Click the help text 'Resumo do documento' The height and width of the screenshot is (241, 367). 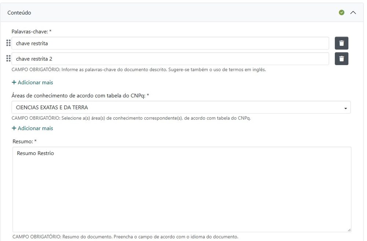(125, 237)
